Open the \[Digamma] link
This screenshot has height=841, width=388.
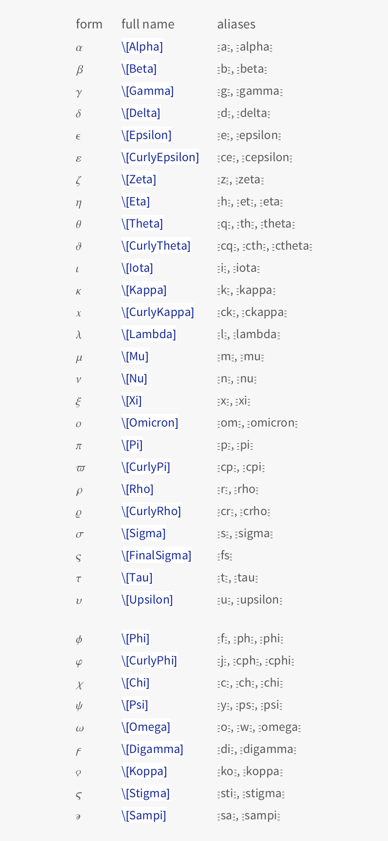click(152, 749)
